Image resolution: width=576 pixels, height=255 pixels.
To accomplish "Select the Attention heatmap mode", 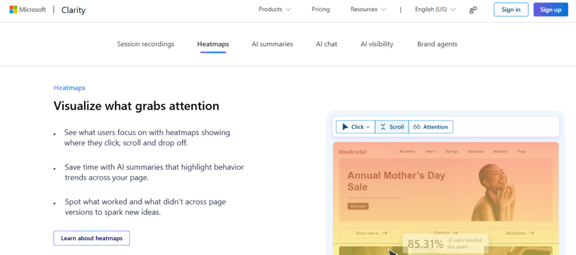I will [430, 127].
